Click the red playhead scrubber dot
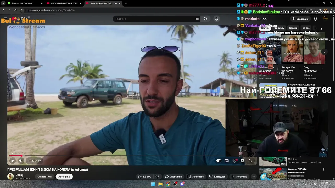The height and width of the screenshot is (188, 335). tap(21, 156)
